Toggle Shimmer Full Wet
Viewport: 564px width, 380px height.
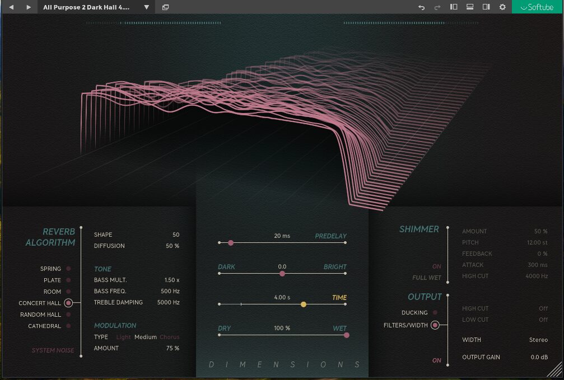click(x=427, y=278)
